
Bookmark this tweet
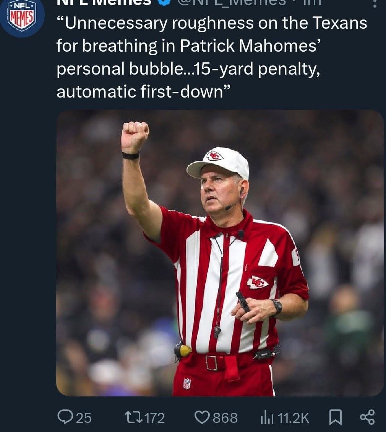(x=336, y=417)
